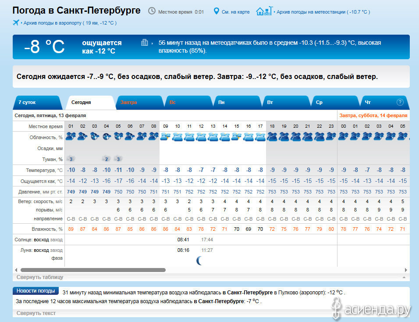419x322 pixels.
Task: Click the airplane icon for airport archive
Action: (16, 23)
